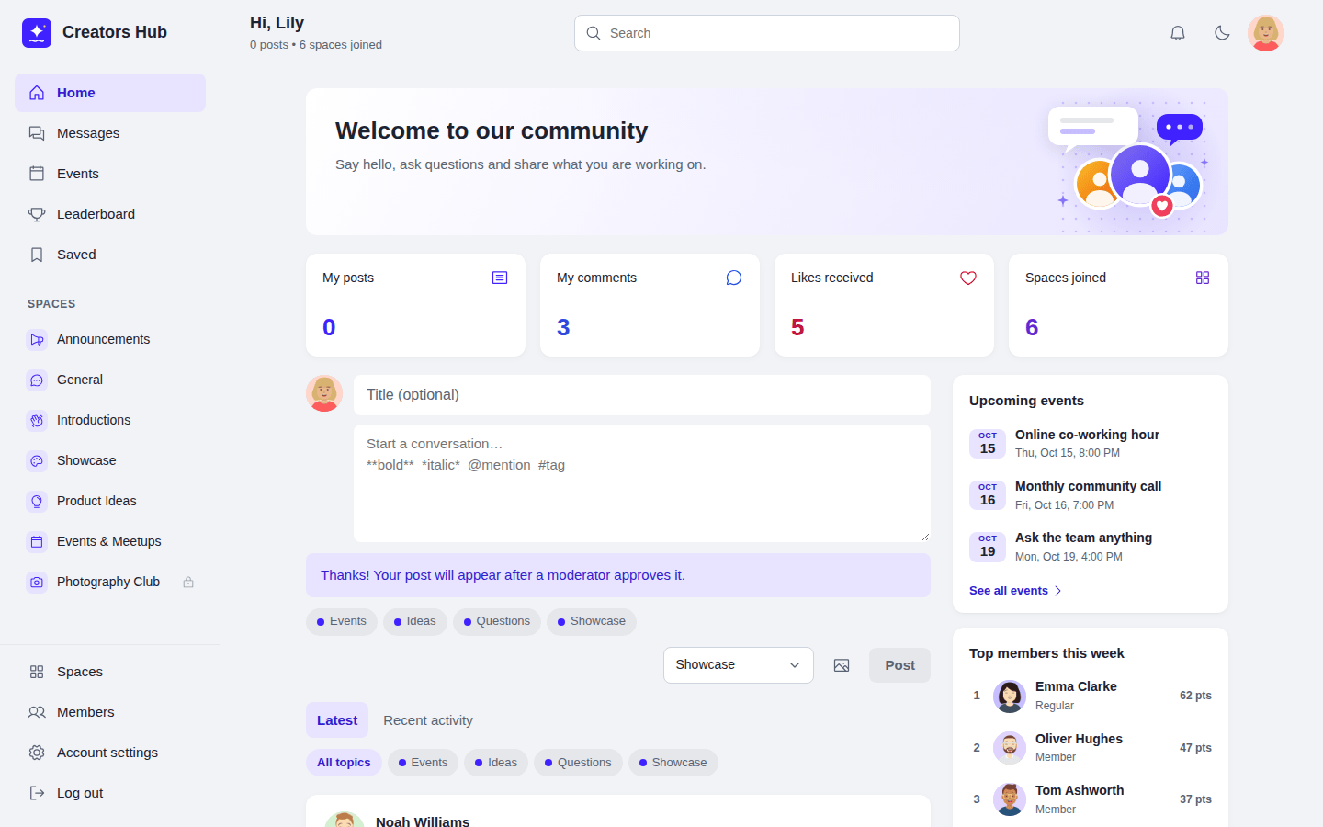Open the Online co-working hour event
The height and width of the screenshot is (827, 1323).
[x=1091, y=444]
